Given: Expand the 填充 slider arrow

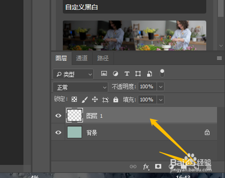Looking at the screenshot, I should (161, 100).
